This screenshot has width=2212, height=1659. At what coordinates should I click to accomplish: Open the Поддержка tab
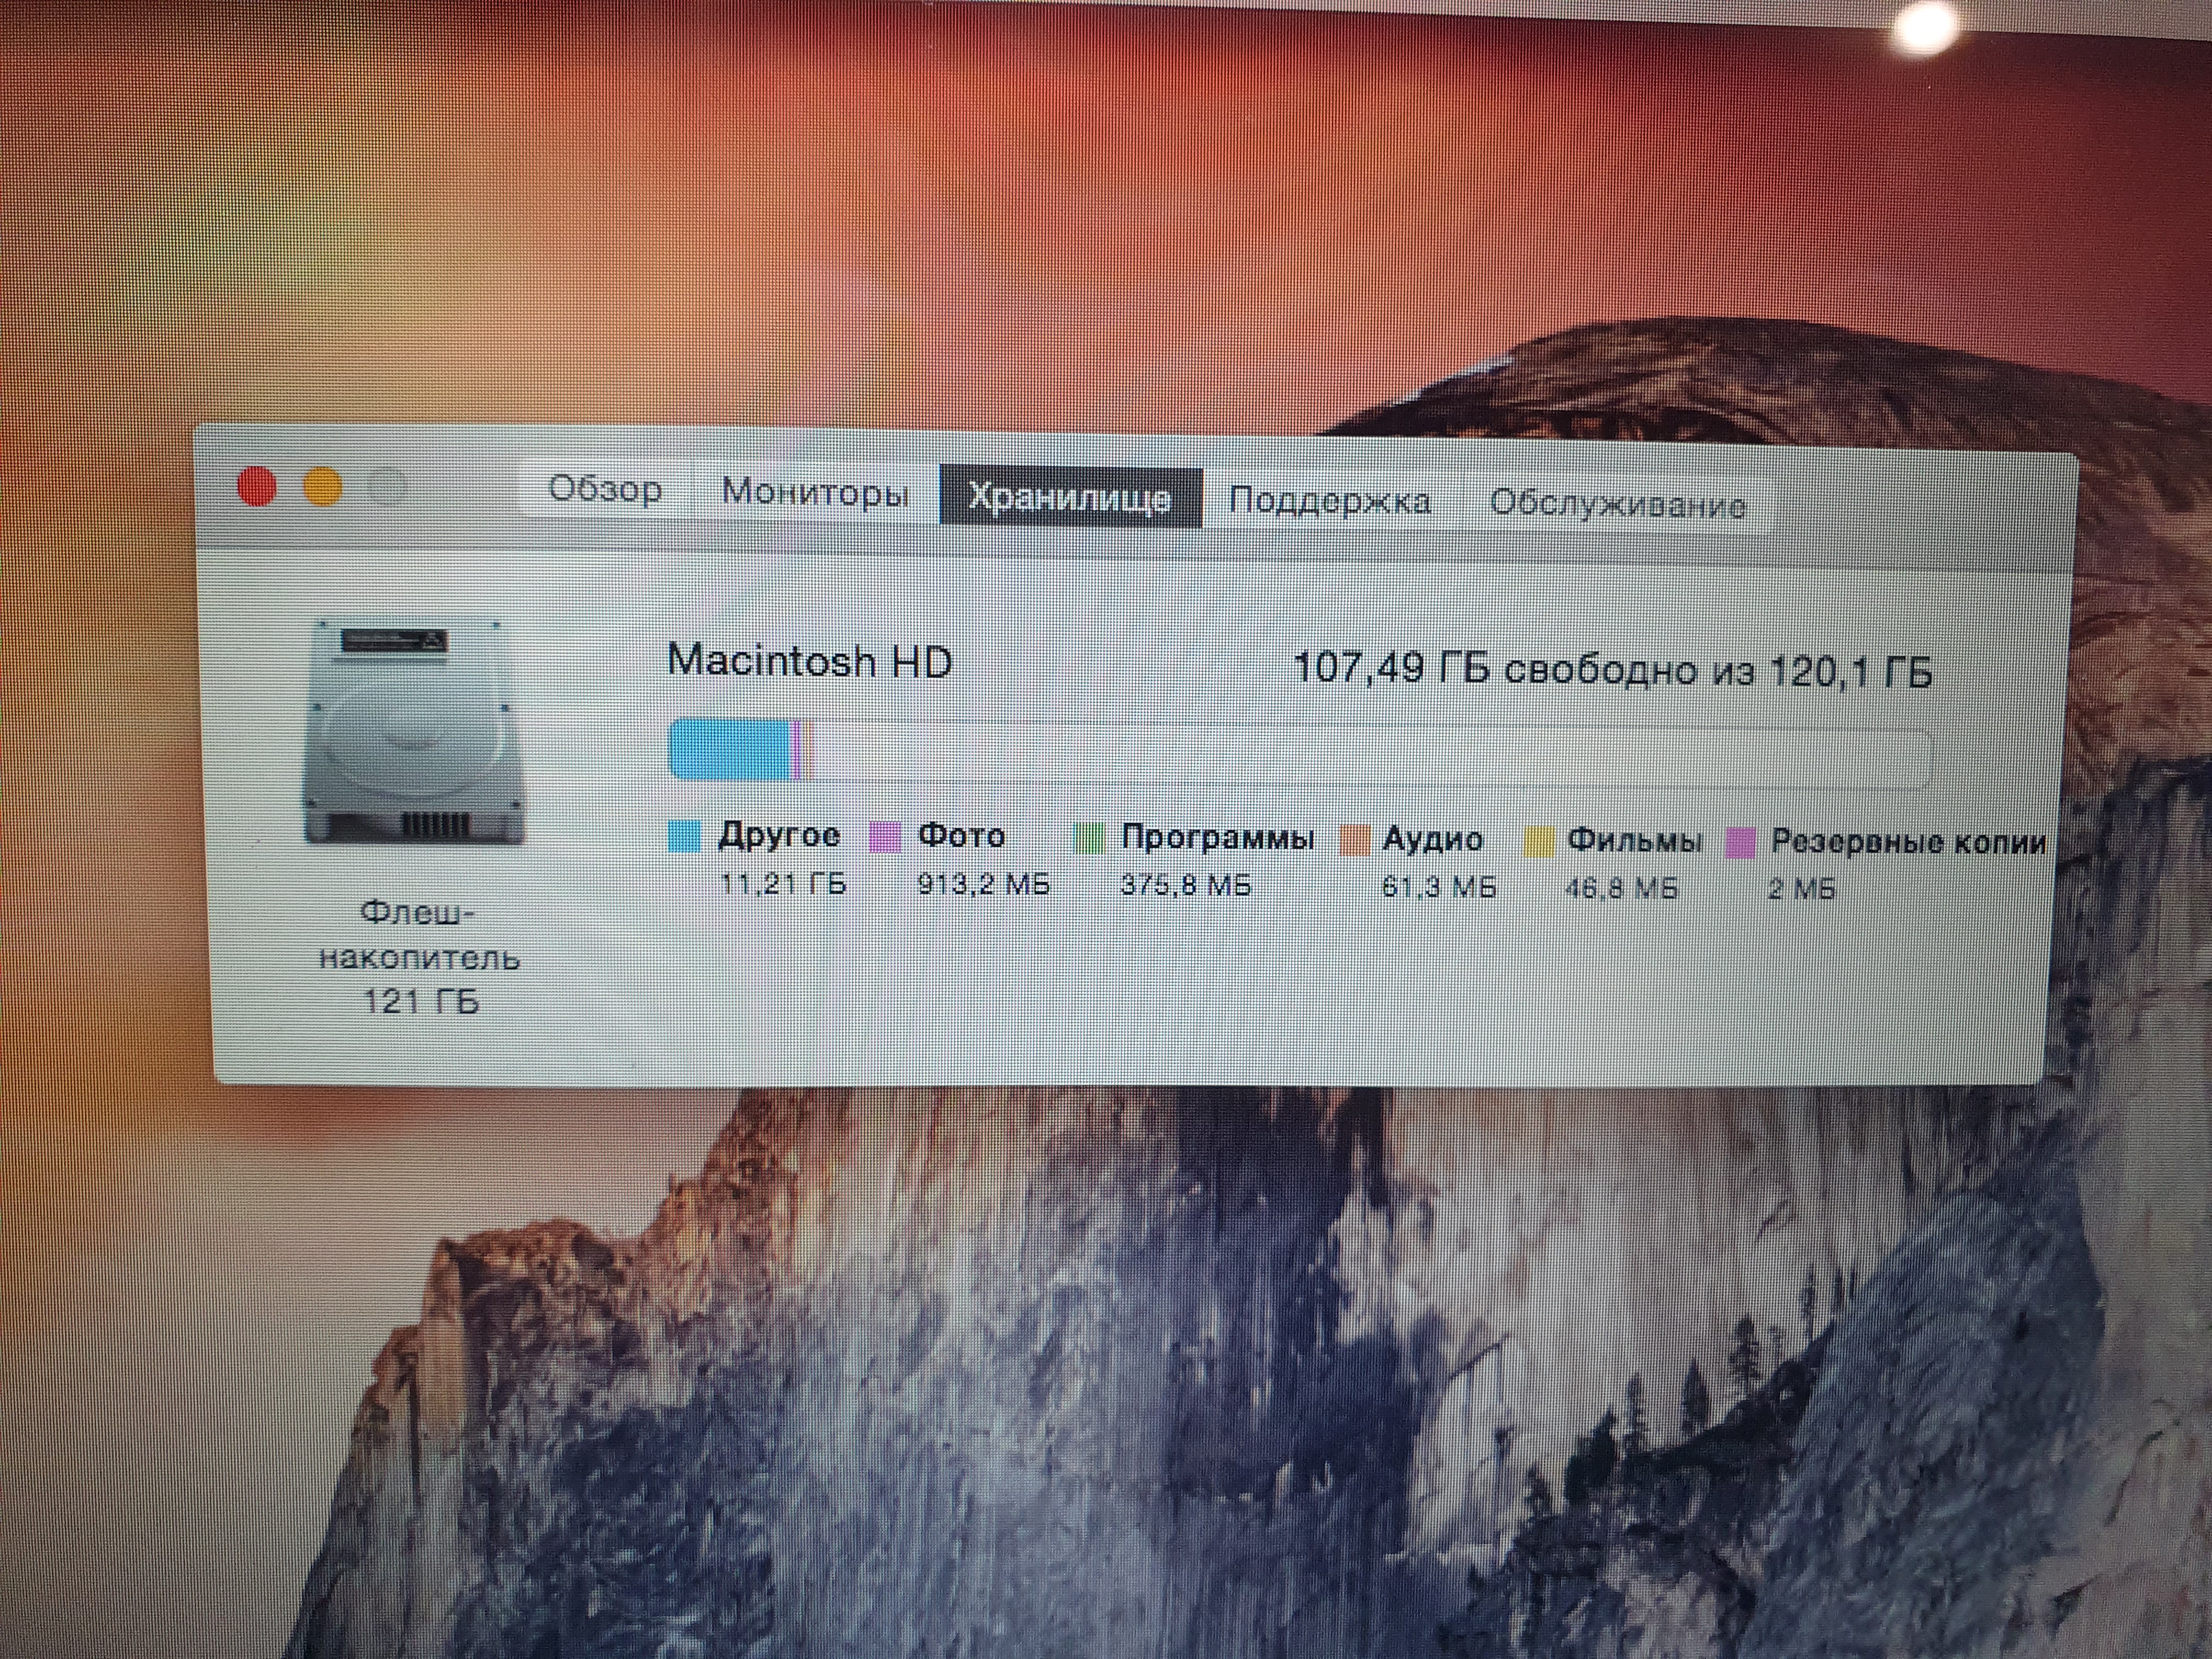pyautogui.click(x=1329, y=500)
